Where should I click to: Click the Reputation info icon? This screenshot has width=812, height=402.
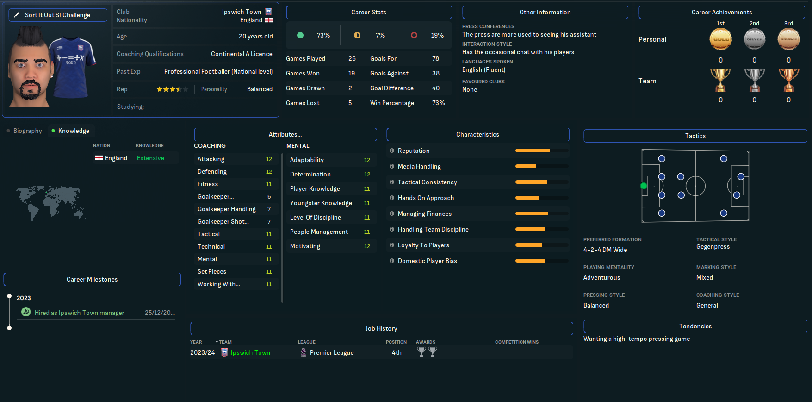[x=392, y=151]
